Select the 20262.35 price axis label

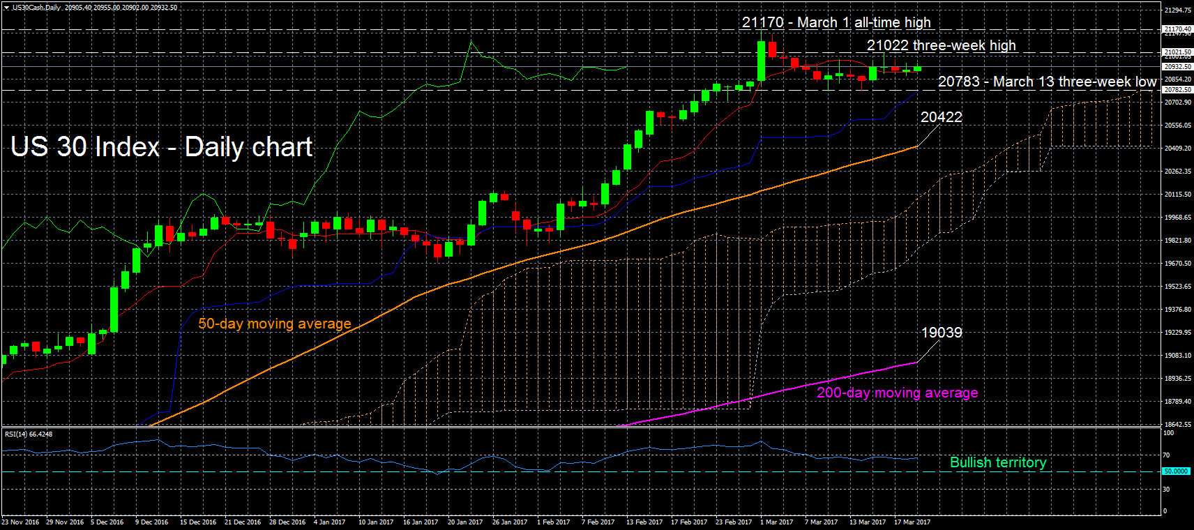coord(1178,172)
